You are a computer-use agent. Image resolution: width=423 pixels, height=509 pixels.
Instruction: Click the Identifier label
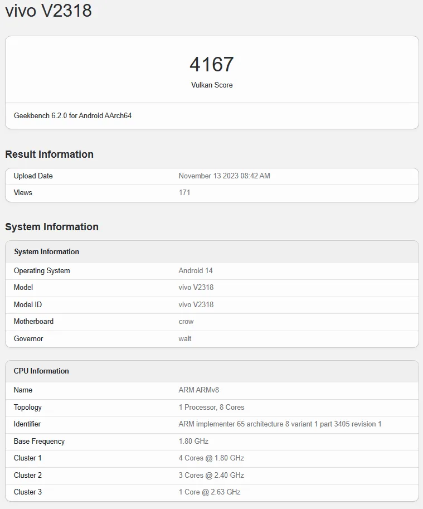click(x=27, y=424)
